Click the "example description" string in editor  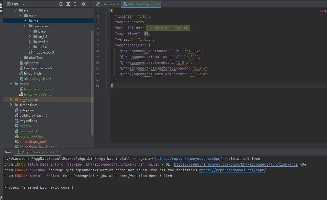tap(168, 28)
